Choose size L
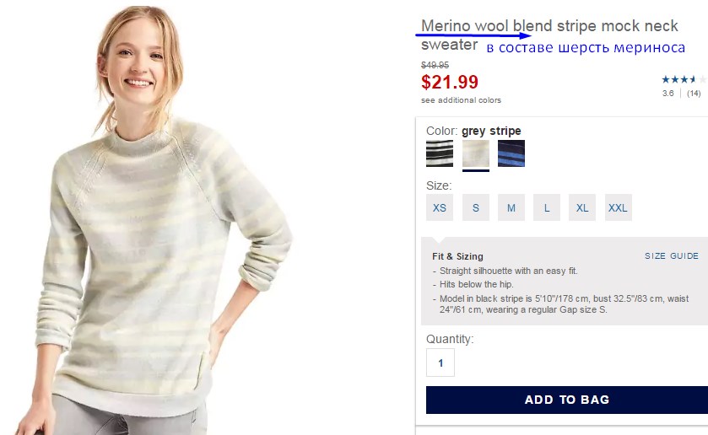708x435 pixels. [547, 207]
